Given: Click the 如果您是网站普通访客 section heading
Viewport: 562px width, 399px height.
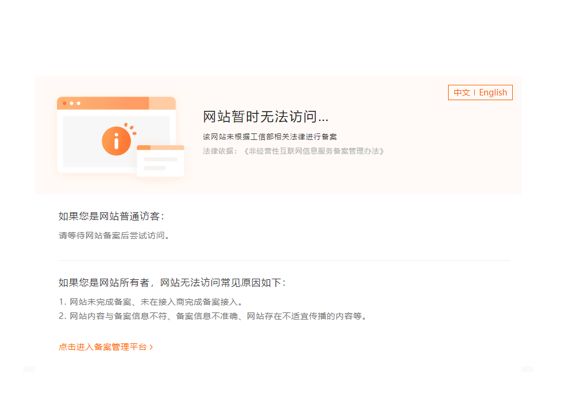Looking at the screenshot, I should [110, 216].
